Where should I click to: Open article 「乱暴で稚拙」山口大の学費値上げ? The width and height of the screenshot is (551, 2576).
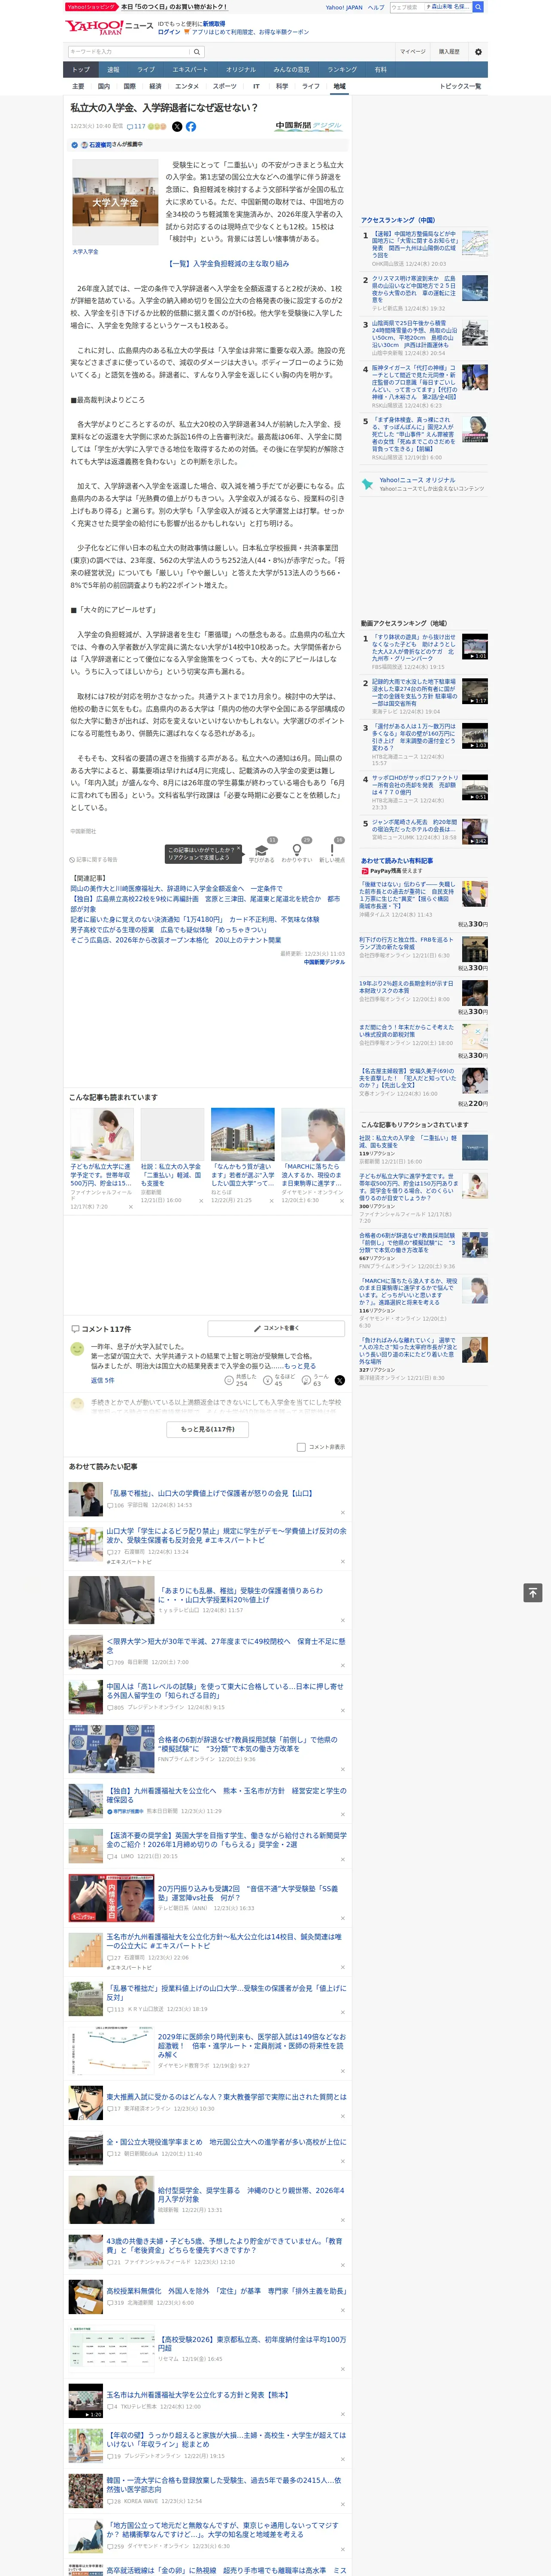tap(210, 1493)
